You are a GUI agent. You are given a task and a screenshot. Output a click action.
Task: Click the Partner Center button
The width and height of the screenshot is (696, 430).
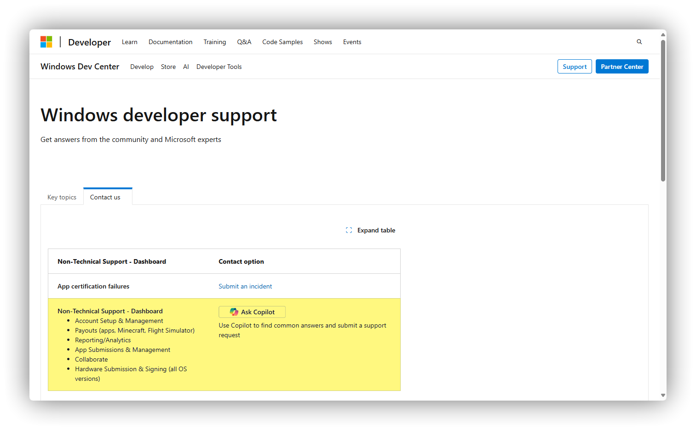tap(622, 67)
